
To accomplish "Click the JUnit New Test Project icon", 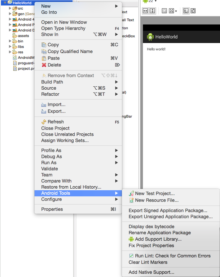I will point(131,194).
